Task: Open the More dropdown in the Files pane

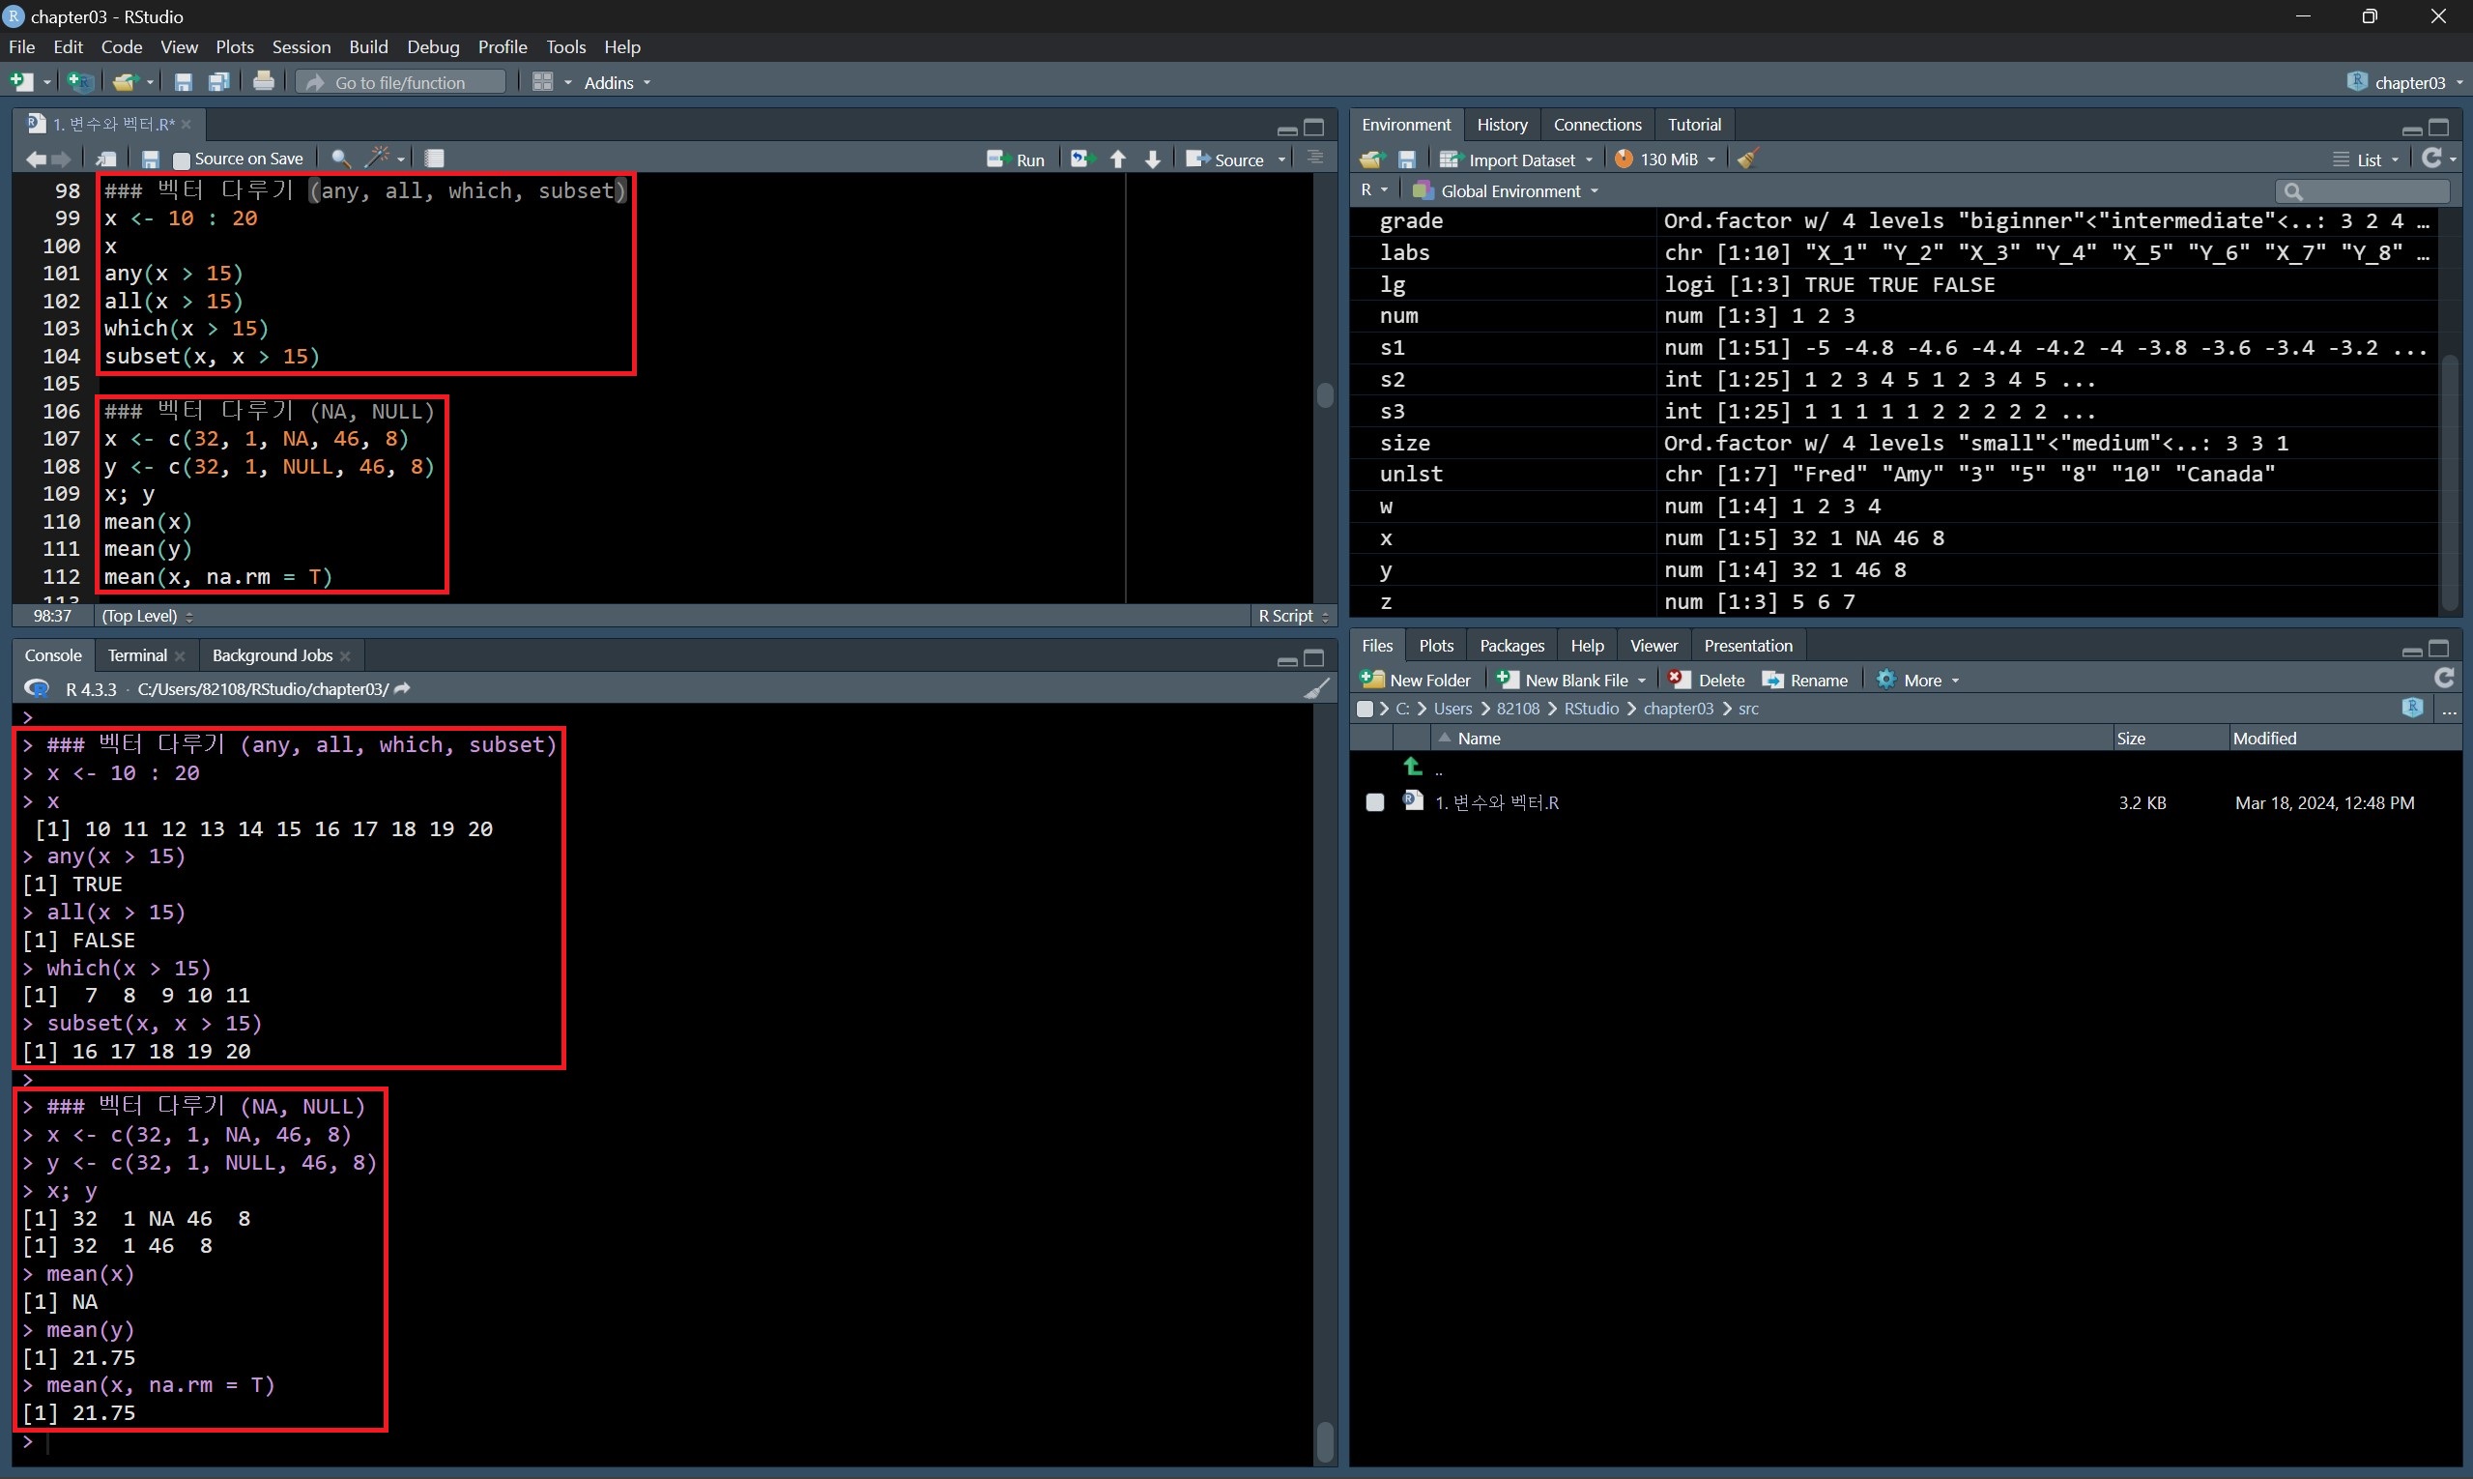Action: [1920, 680]
